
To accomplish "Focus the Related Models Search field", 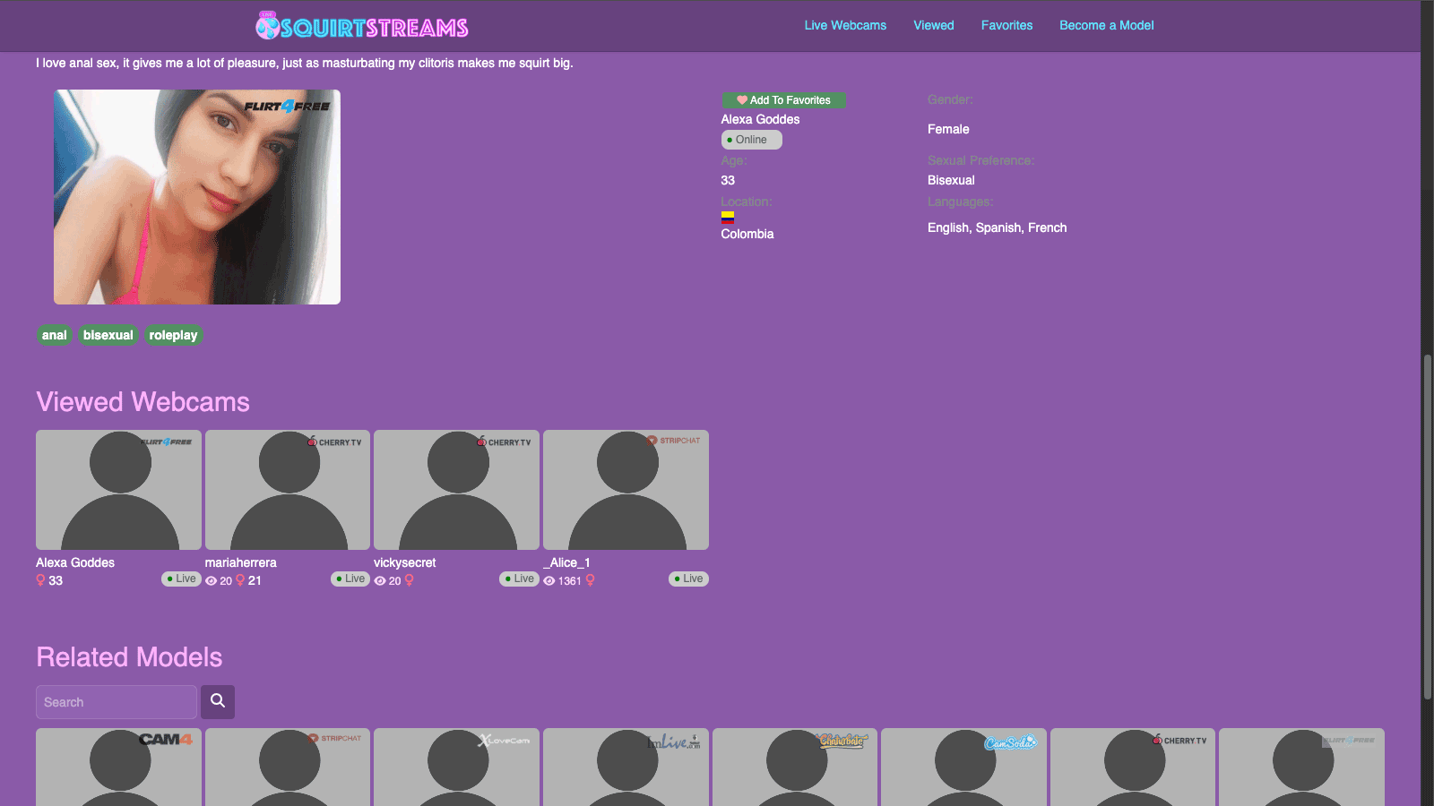I will (x=117, y=702).
